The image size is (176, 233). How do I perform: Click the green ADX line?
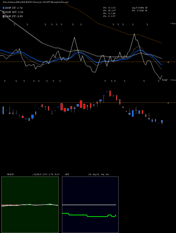(x=89, y=215)
